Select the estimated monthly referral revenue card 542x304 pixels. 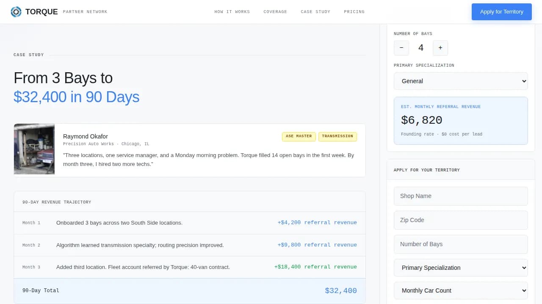coord(461,120)
